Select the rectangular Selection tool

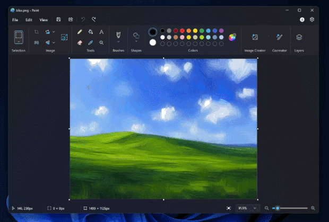pyautogui.click(x=19, y=35)
